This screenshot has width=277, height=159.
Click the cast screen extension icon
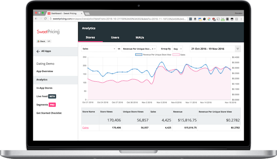(x=218, y=19)
